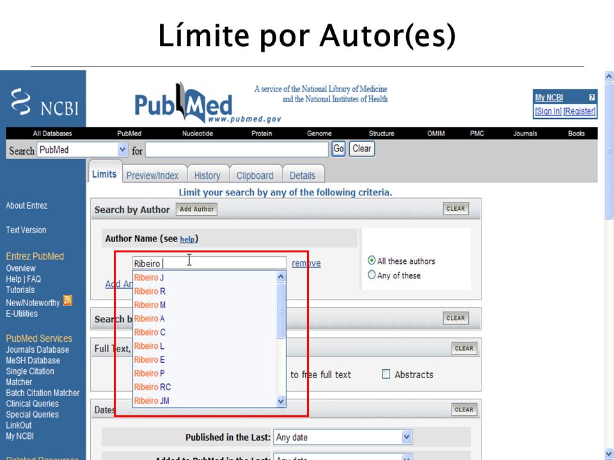
Task: Open Tutorials in sidebar
Action: pyautogui.click(x=20, y=290)
